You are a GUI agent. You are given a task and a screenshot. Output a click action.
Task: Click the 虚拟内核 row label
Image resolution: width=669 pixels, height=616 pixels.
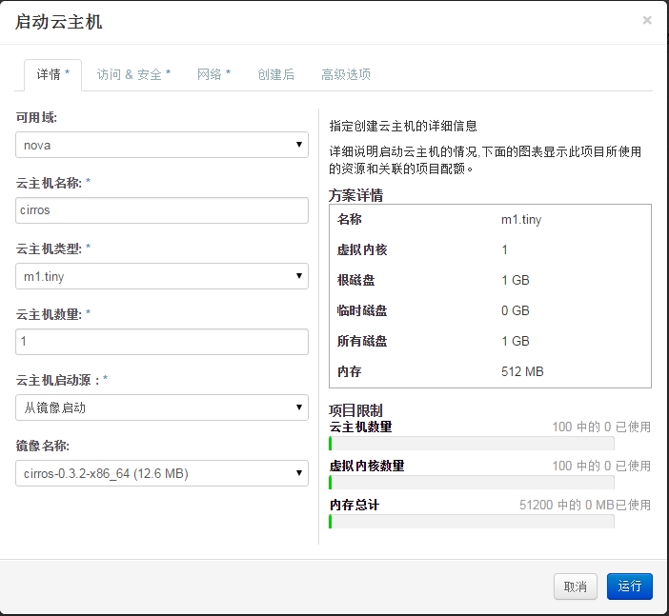pyautogui.click(x=362, y=249)
